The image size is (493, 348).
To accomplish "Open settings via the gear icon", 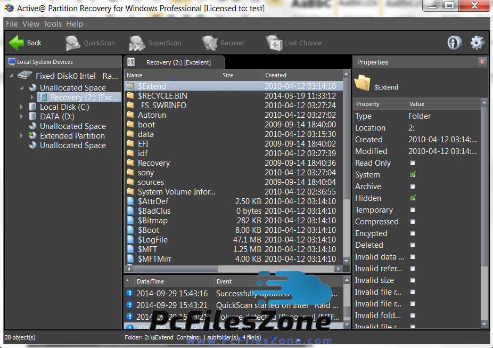I will tap(478, 43).
